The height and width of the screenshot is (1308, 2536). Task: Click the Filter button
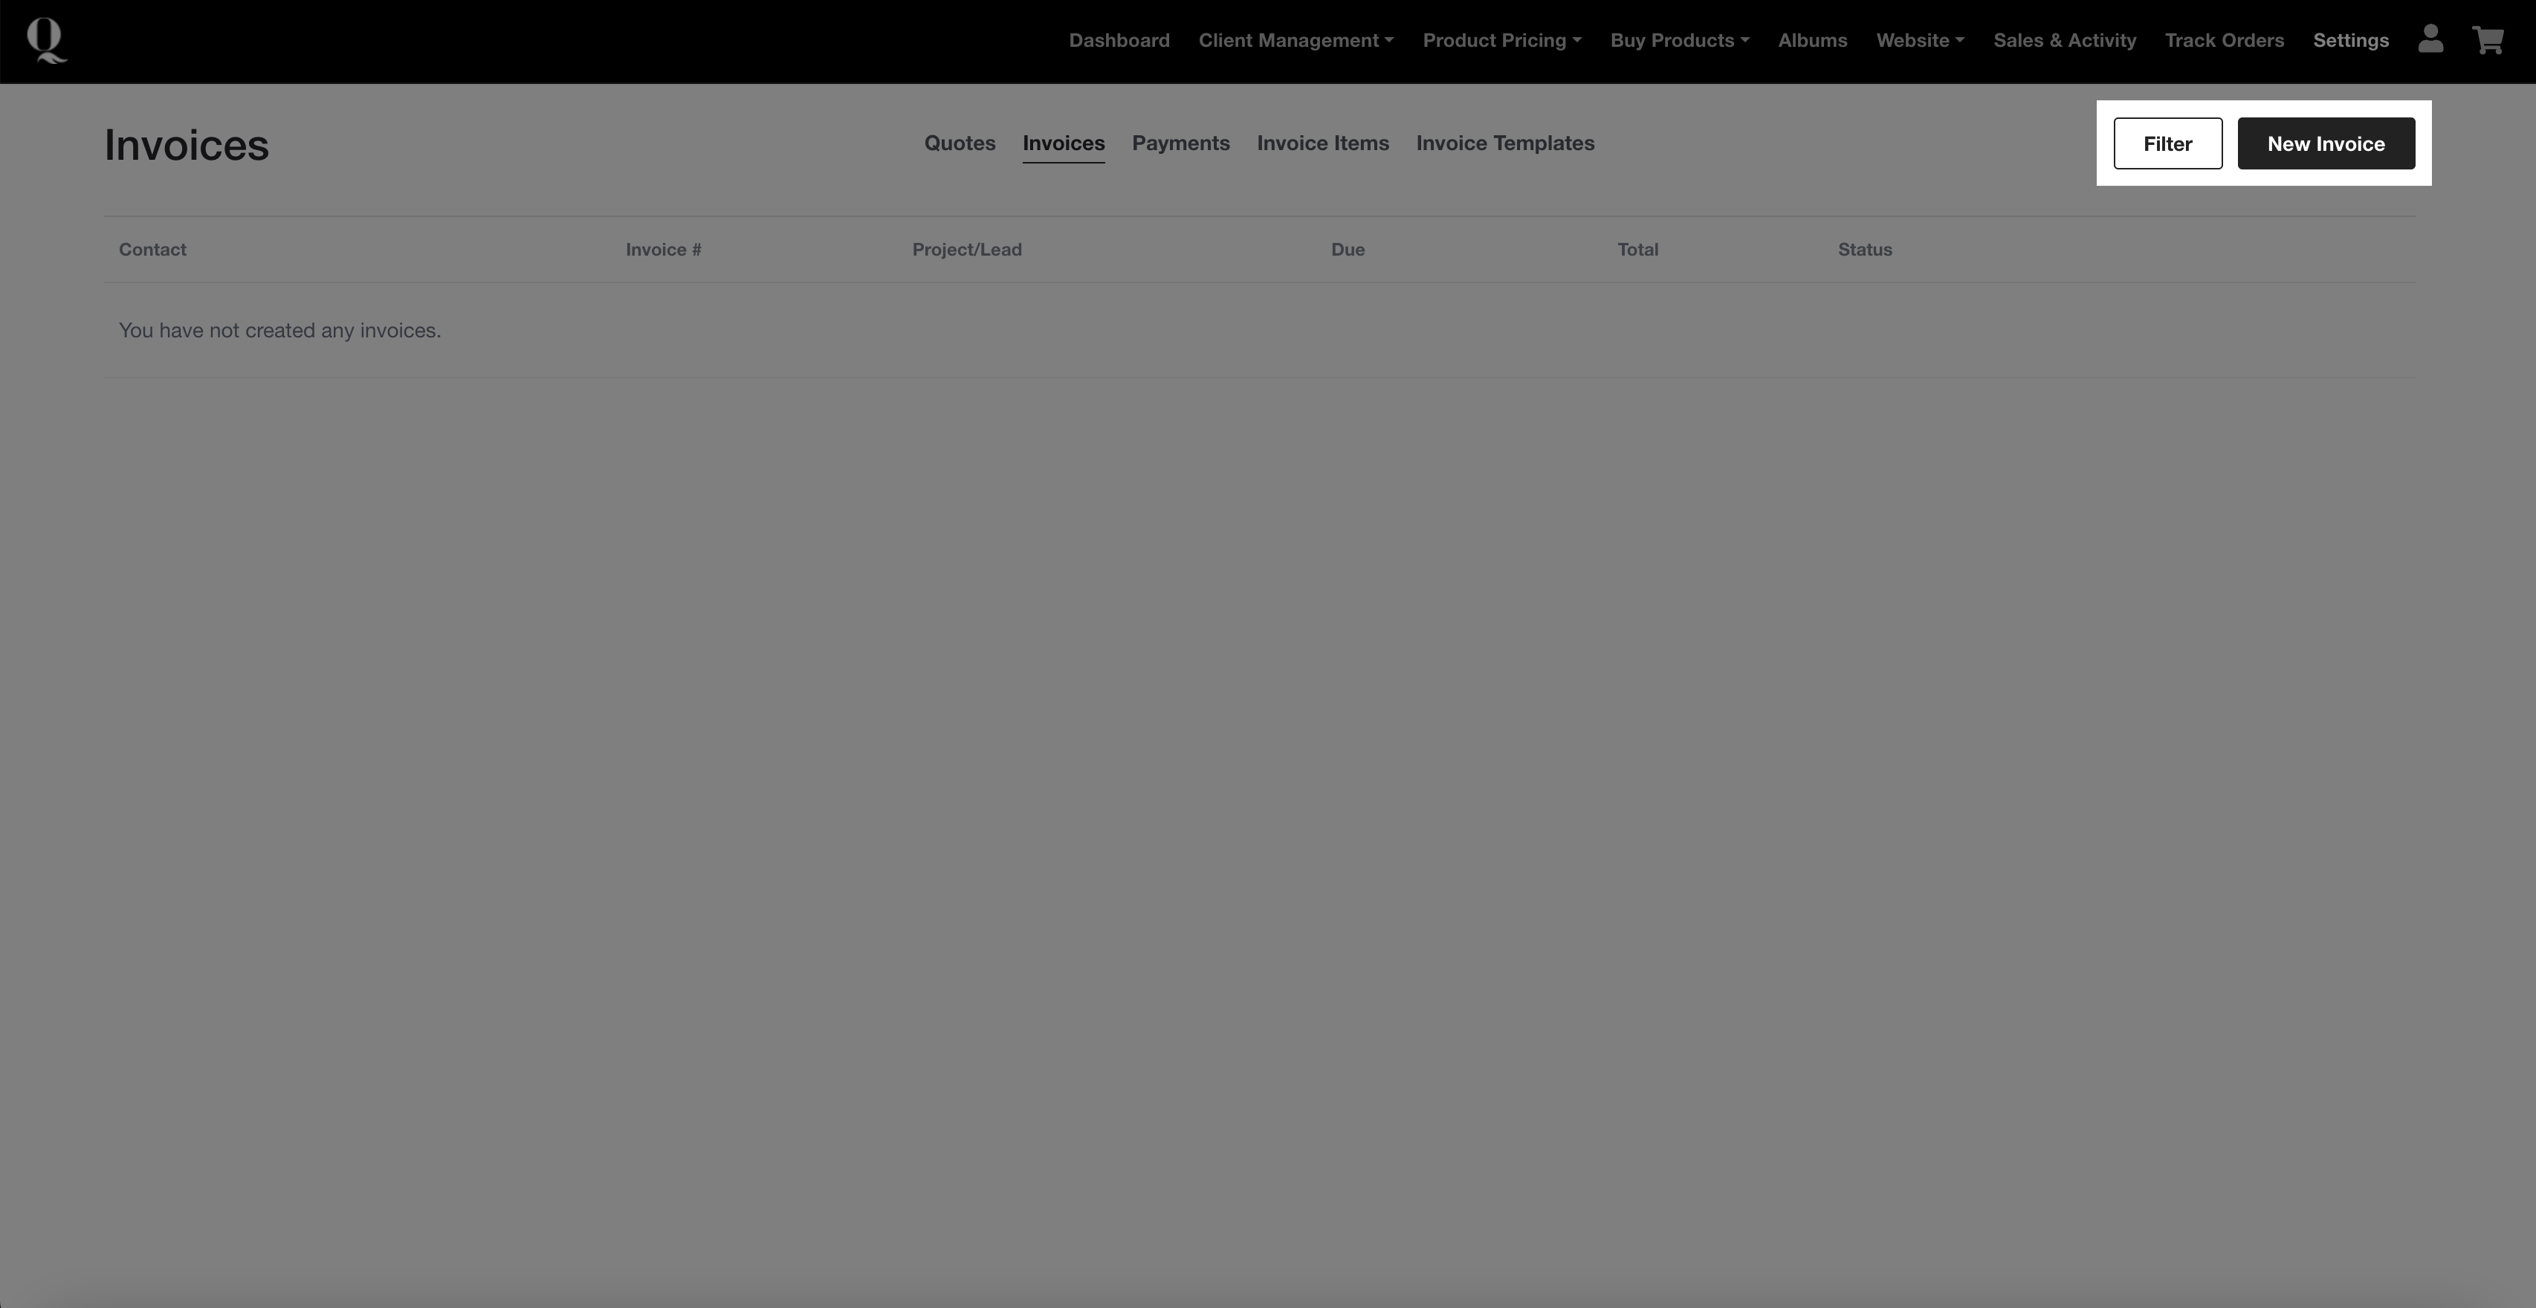click(x=2167, y=143)
